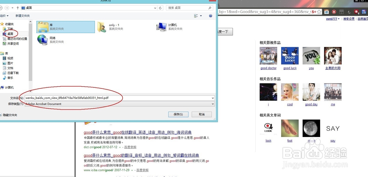Refresh the Save As dialog address bar
Screen dimensions: 368x177
(x=160, y=8)
